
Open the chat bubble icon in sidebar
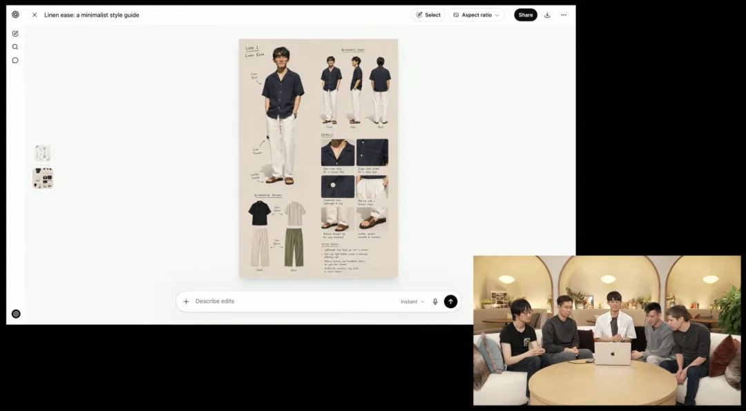click(15, 60)
